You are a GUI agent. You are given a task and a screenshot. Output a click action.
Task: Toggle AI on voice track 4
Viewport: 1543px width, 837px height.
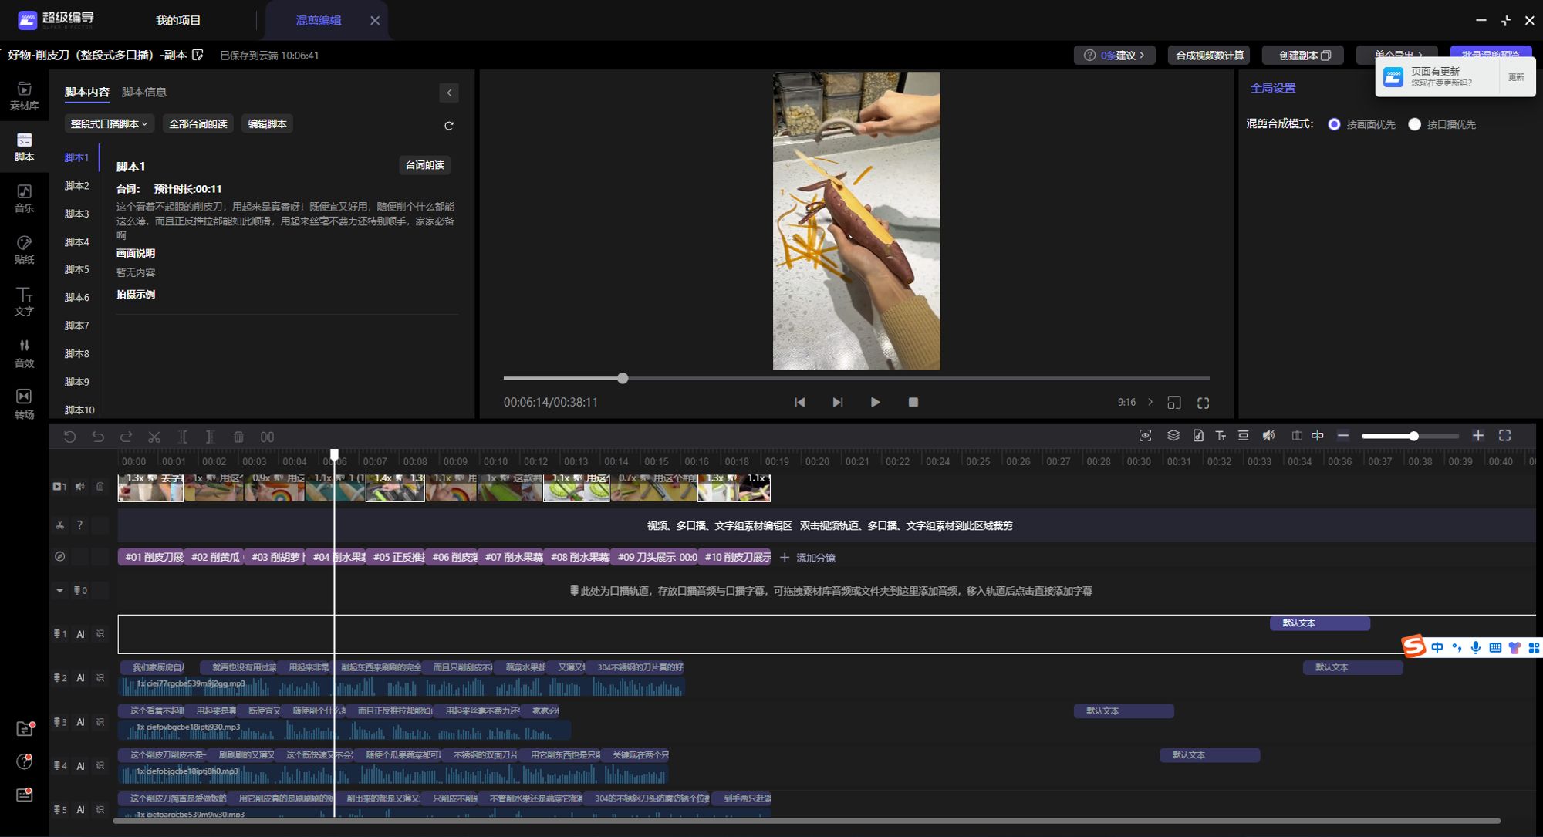[80, 766]
